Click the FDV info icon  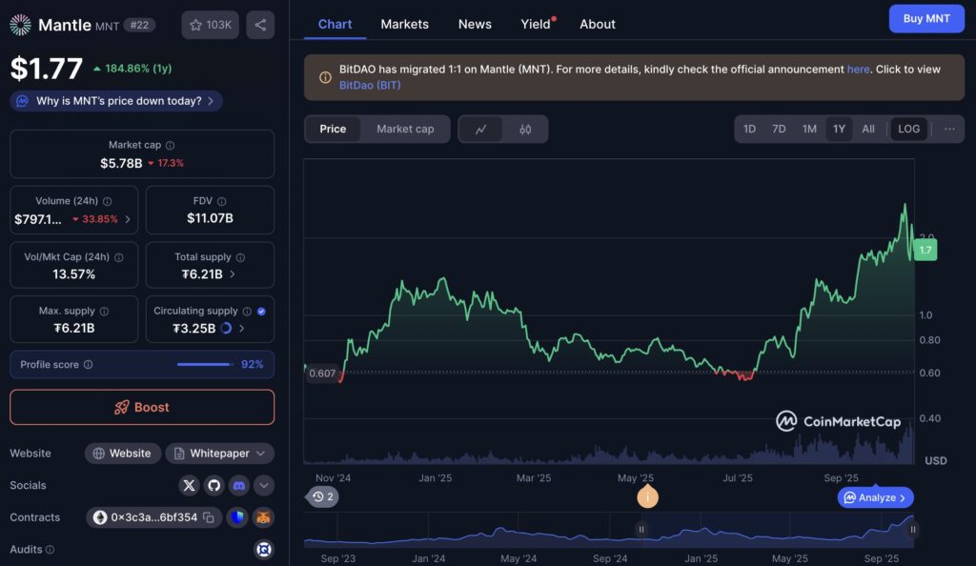(x=221, y=201)
